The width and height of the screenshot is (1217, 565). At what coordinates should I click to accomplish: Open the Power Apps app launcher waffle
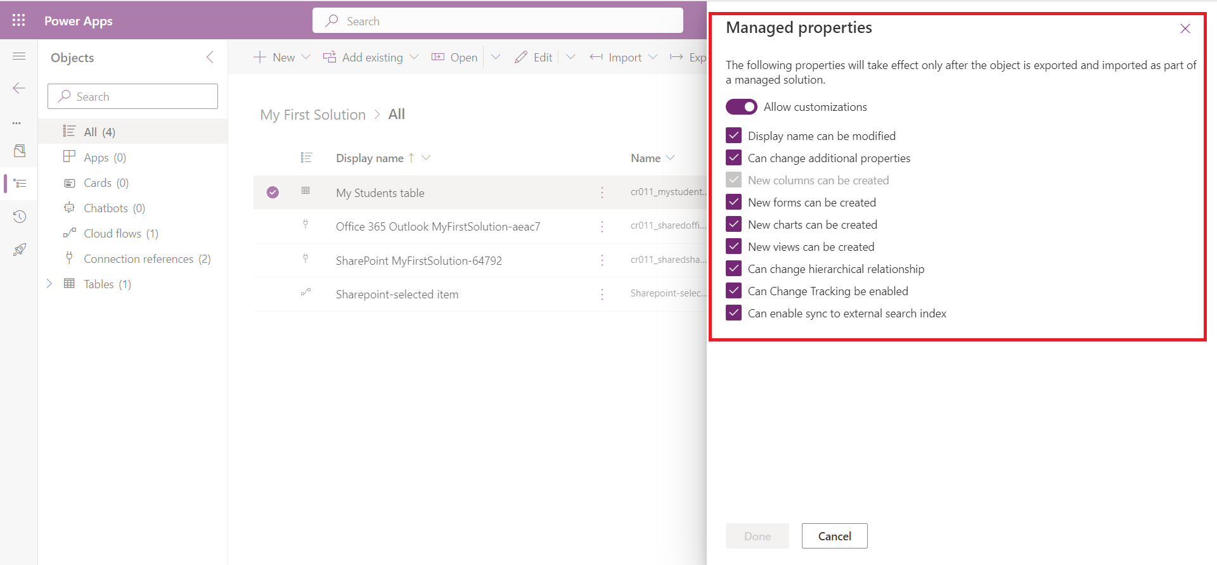(x=18, y=20)
